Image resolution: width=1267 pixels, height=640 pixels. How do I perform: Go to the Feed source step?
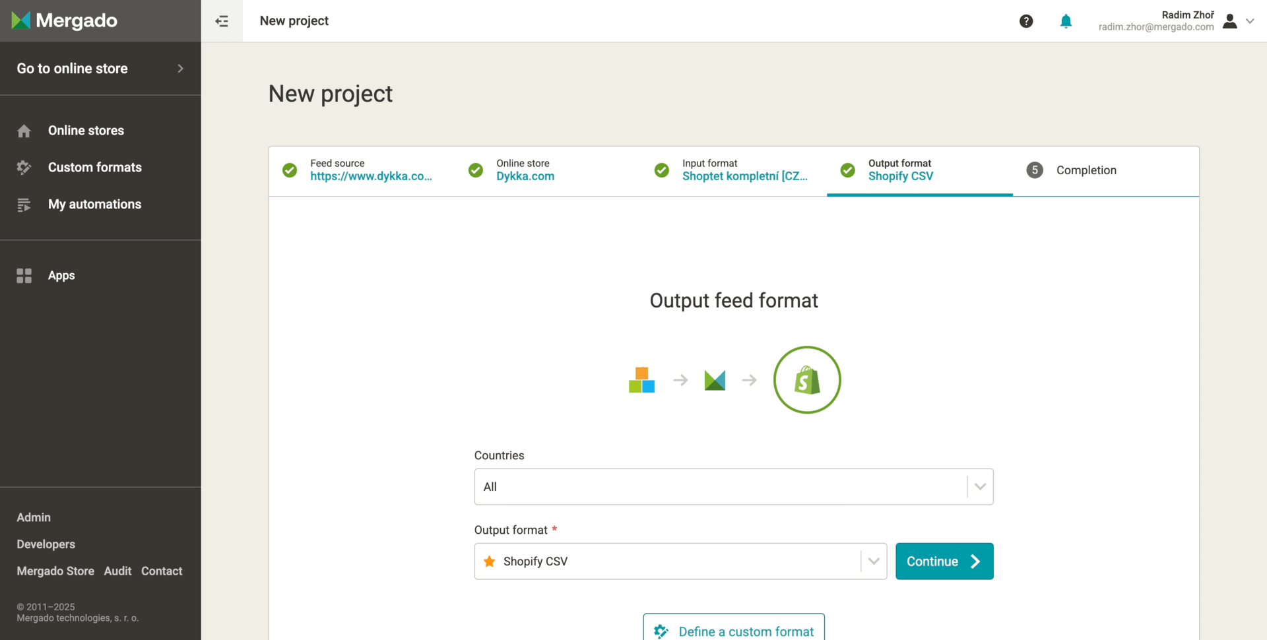370,170
